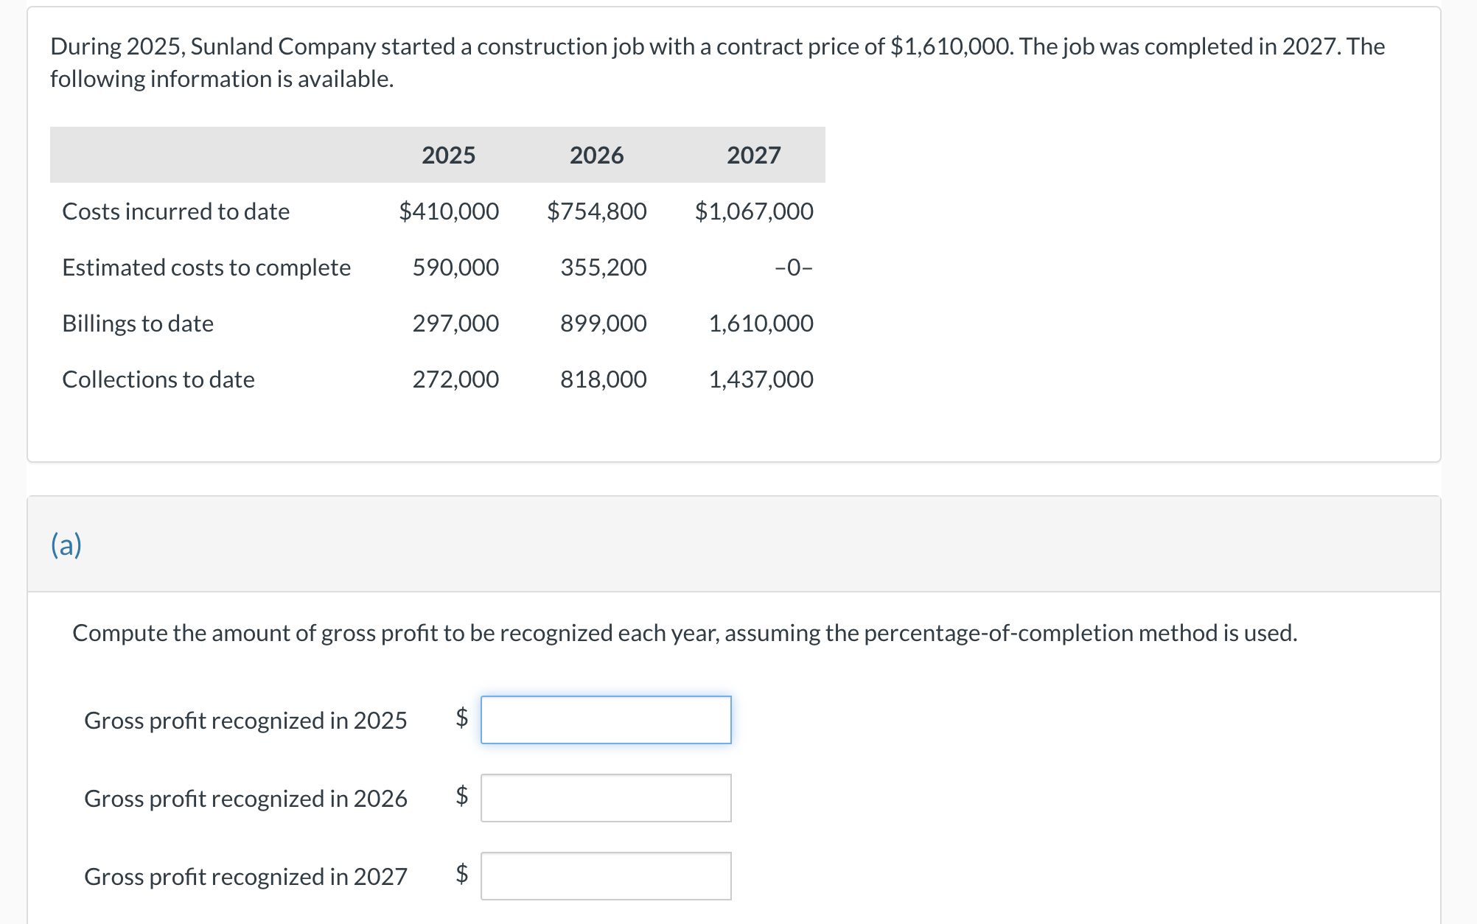
Task: Select the Estimated costs to complete row label
Action: pyautogui.click(x=206, y=267)
